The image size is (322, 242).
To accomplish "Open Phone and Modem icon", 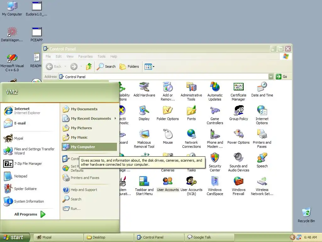I will pos(215,139).
